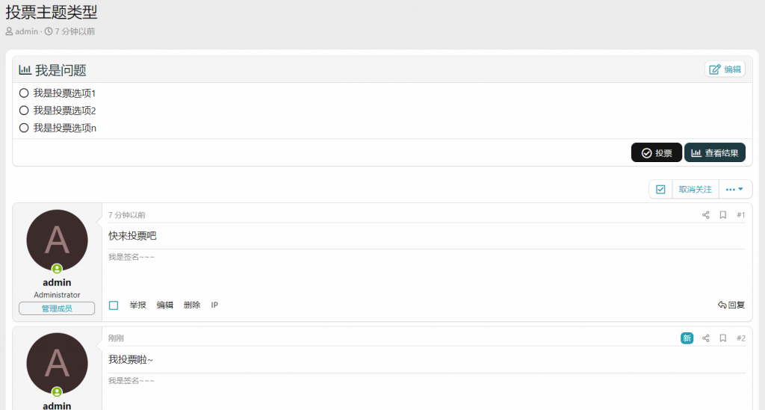Open the three-dot more options dropdown
765x410 pixels.
(x=735, y=190)
